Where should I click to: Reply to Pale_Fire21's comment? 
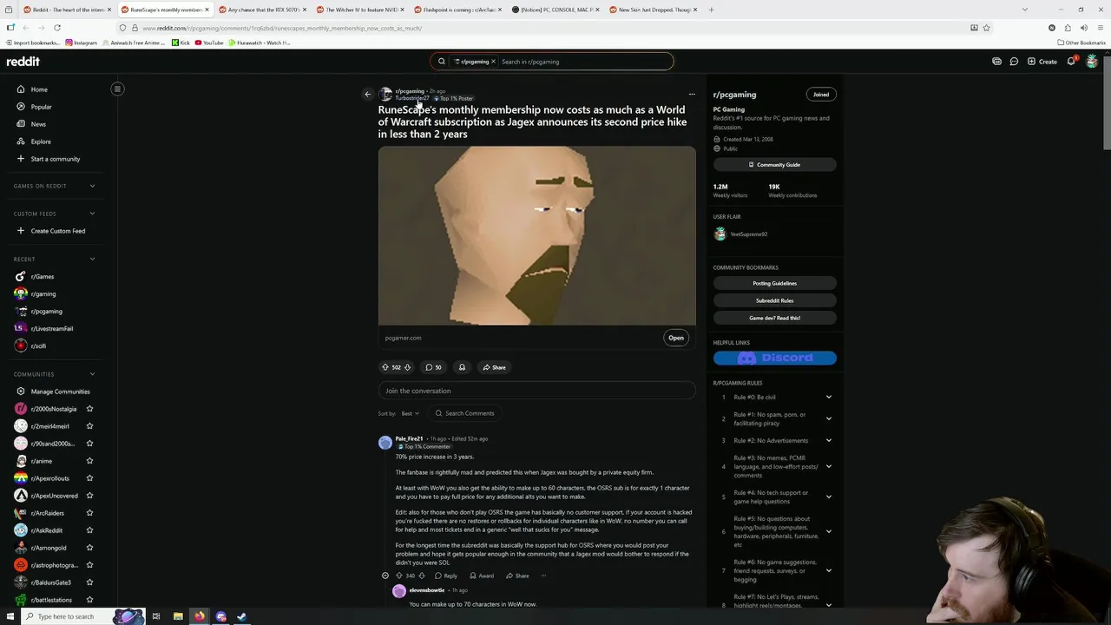click(x=446, y=576)
